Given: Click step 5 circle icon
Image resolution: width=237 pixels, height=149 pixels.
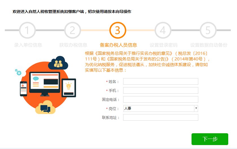Looking at the screenshot, I should [208, 30].
